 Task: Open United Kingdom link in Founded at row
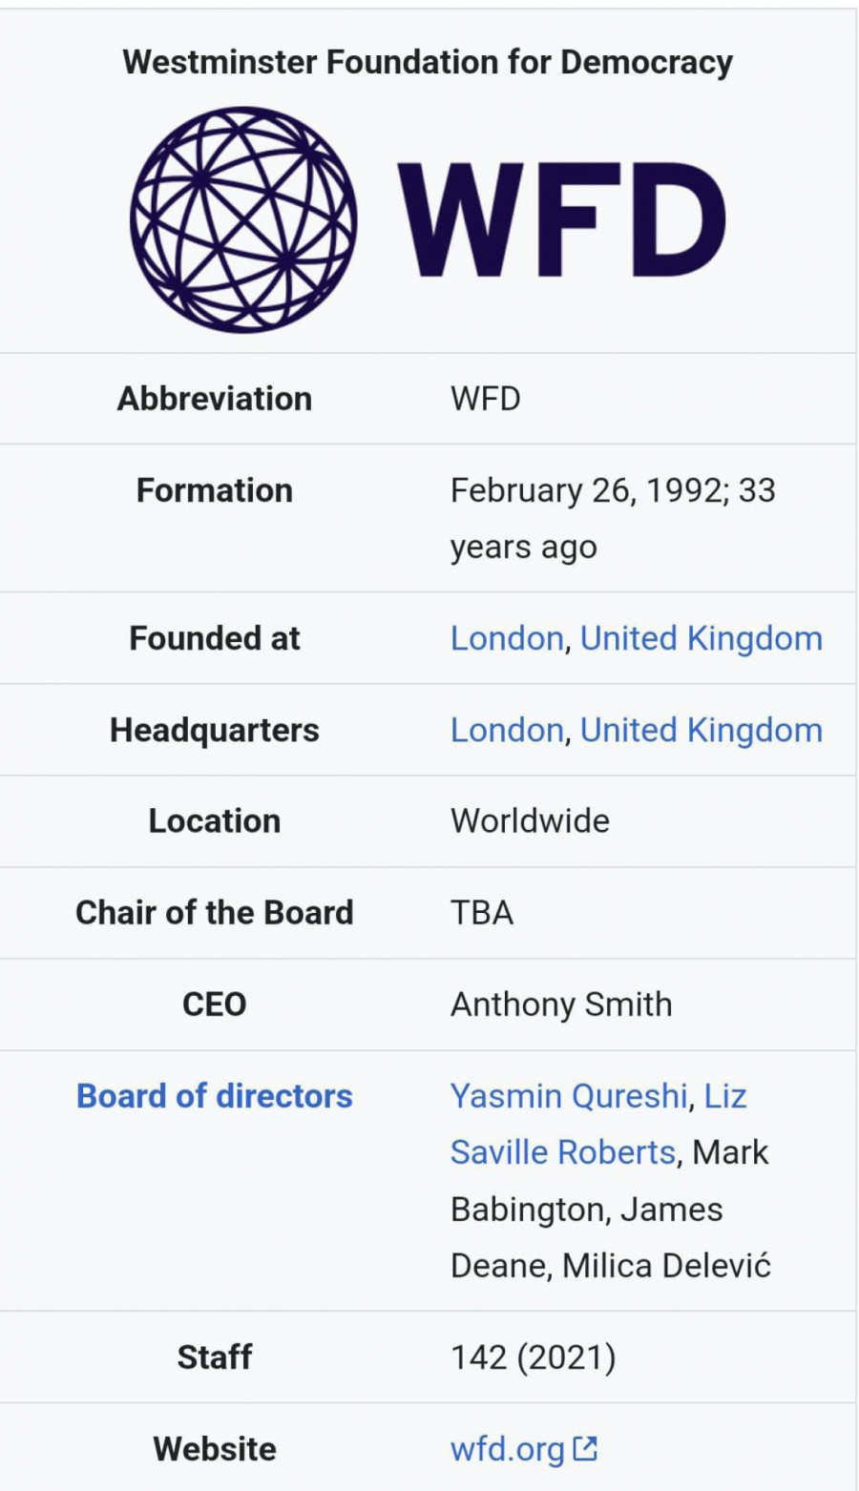(701, 638)
